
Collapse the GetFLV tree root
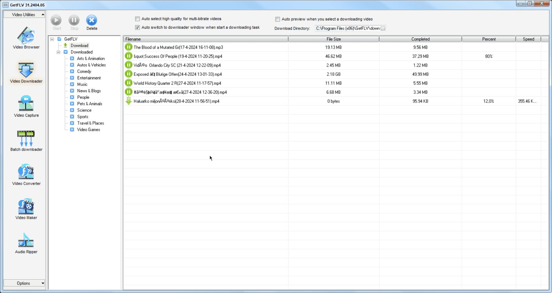click(52, 39)
